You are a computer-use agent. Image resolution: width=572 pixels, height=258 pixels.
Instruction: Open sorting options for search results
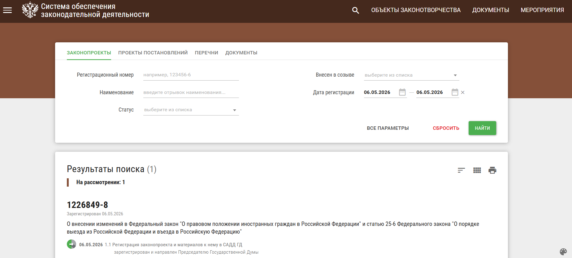(461, 170)
